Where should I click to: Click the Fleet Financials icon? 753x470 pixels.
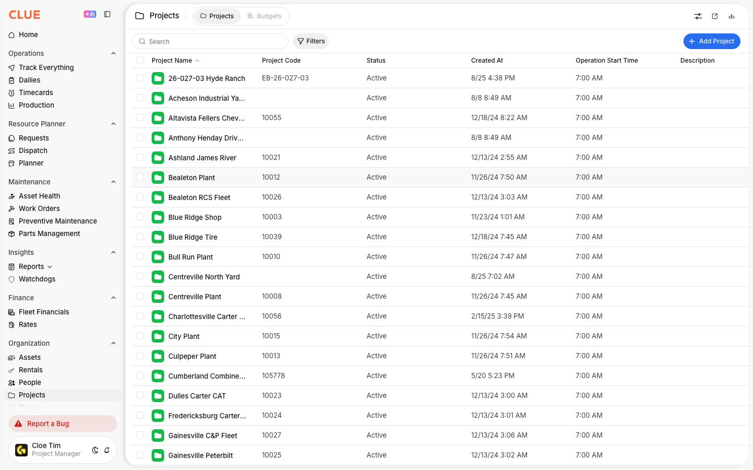[12, 312]
